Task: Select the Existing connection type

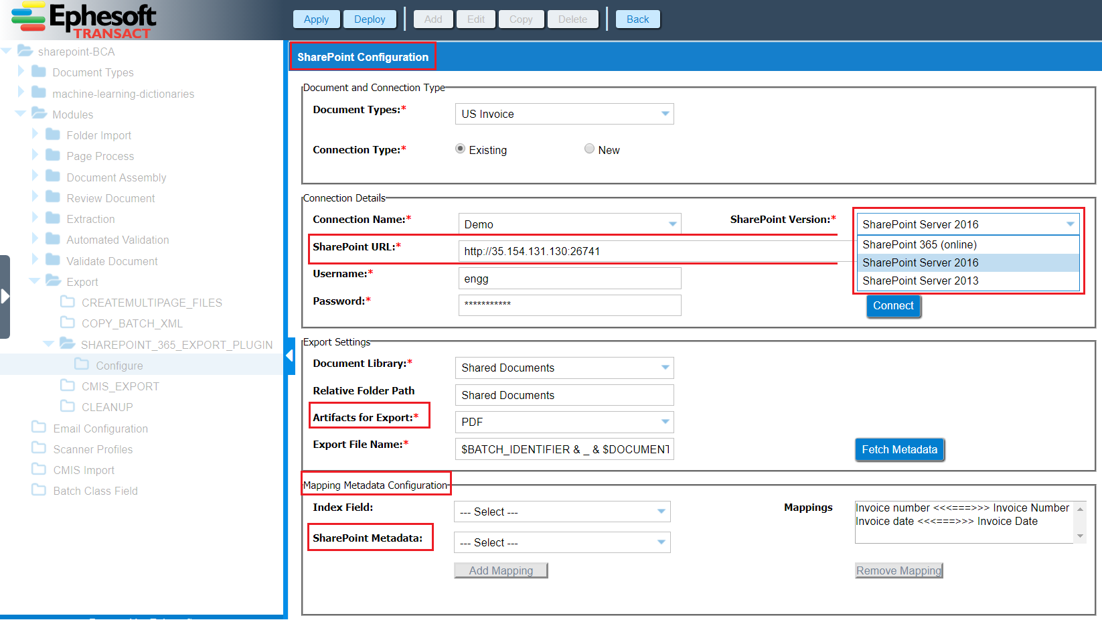Action: click(460, 149)
